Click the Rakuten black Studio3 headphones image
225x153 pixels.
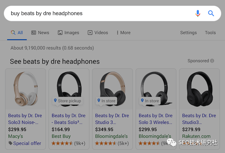pyautogui.click(x=199, y=89)
